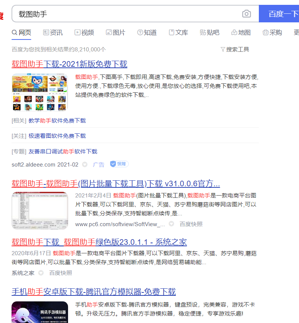This screenshot has width=299, height=323.
Task: Open 载图助手绿色版23.0.1.1 - 系统之家 result
Action: click(x=99, y=242)
